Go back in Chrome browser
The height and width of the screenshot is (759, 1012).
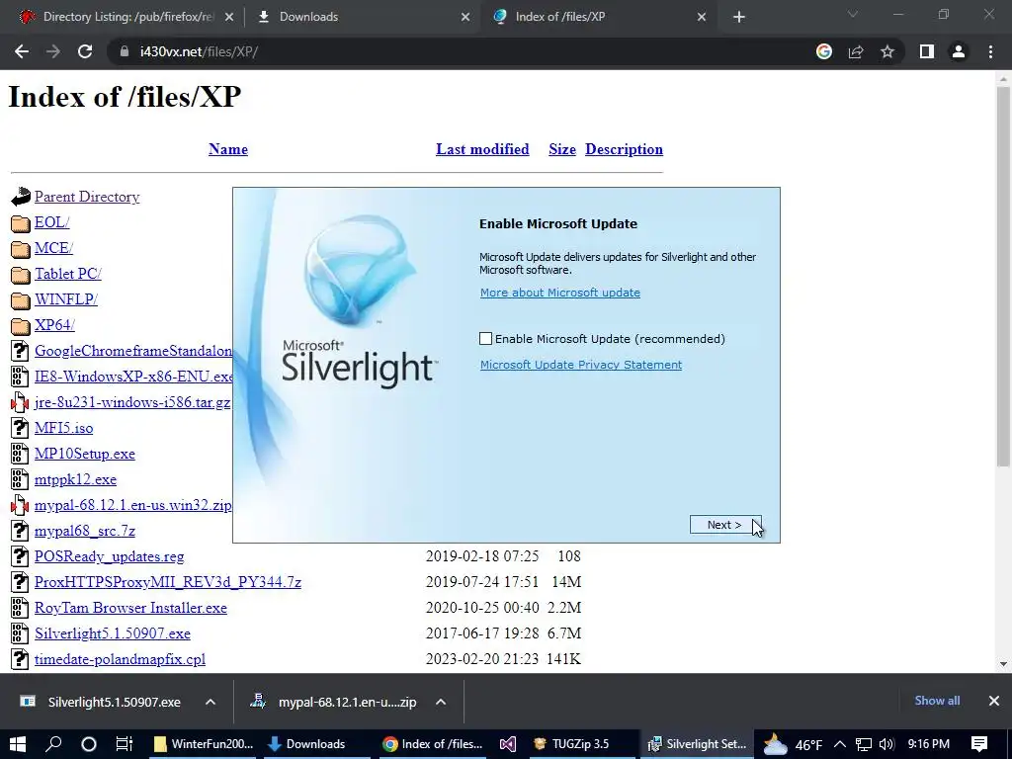tap(22, 51)
